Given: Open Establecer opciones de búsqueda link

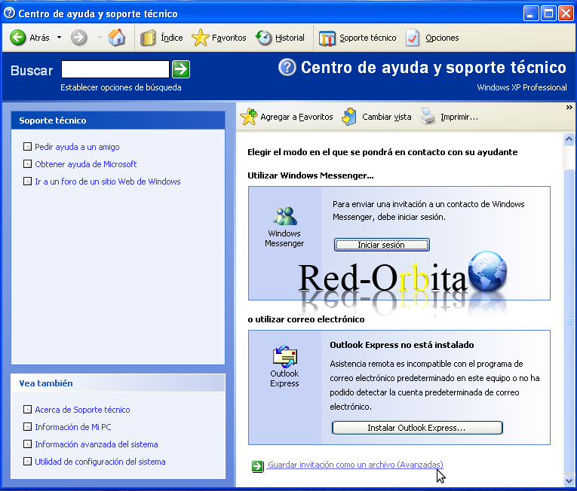Looking at the screenshot, I should (121, 87).
